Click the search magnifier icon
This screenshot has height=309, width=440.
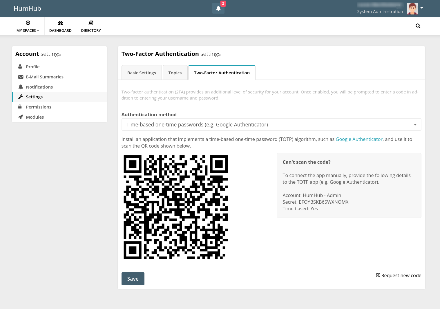pyautogui.click(x=418, y=26)
